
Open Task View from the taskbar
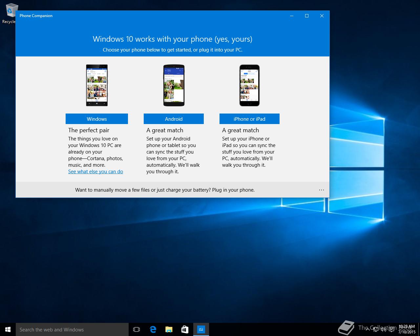[136, 329]
